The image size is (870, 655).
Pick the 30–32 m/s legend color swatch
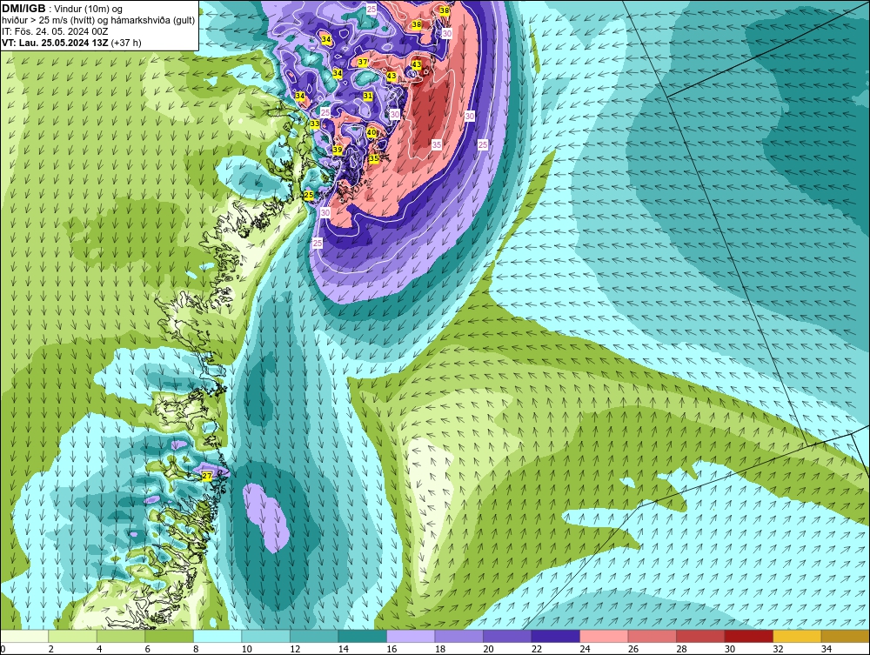click(748, 636)
